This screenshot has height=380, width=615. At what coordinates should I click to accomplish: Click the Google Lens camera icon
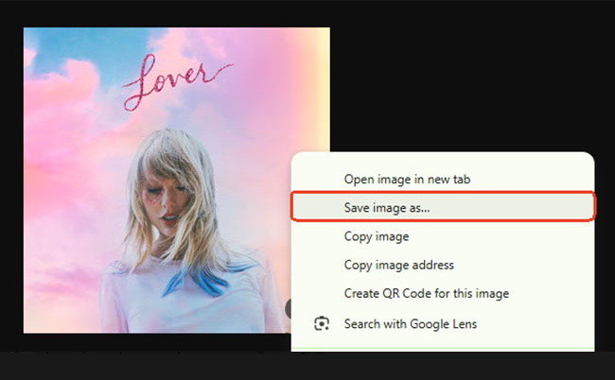(x=322, y=324)
